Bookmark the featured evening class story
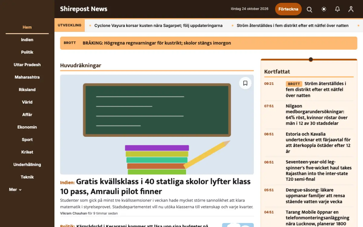This screenshot has width=363, height=227. click(x=245, y=83)
